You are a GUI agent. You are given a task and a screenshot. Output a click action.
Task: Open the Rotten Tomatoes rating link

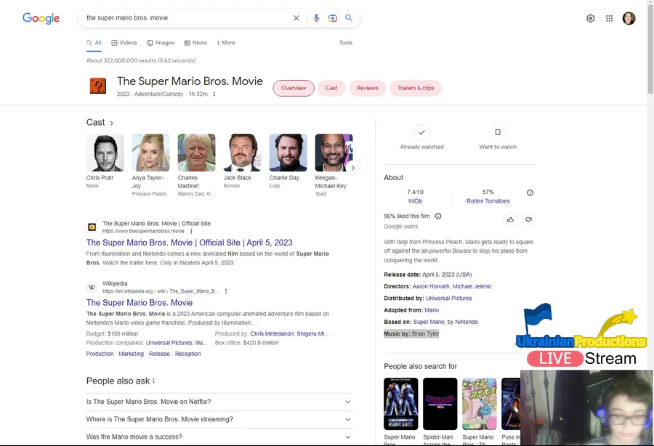pos(488,201)
